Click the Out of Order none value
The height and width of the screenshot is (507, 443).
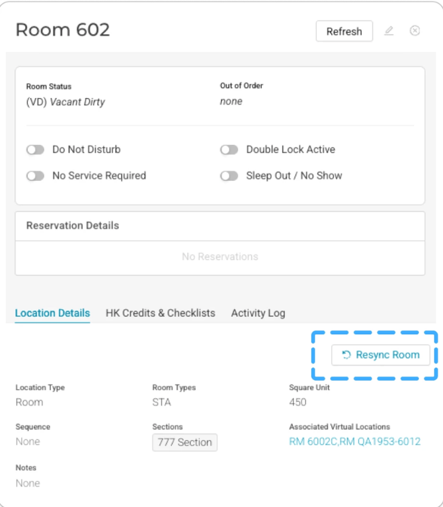coord(231,101)
